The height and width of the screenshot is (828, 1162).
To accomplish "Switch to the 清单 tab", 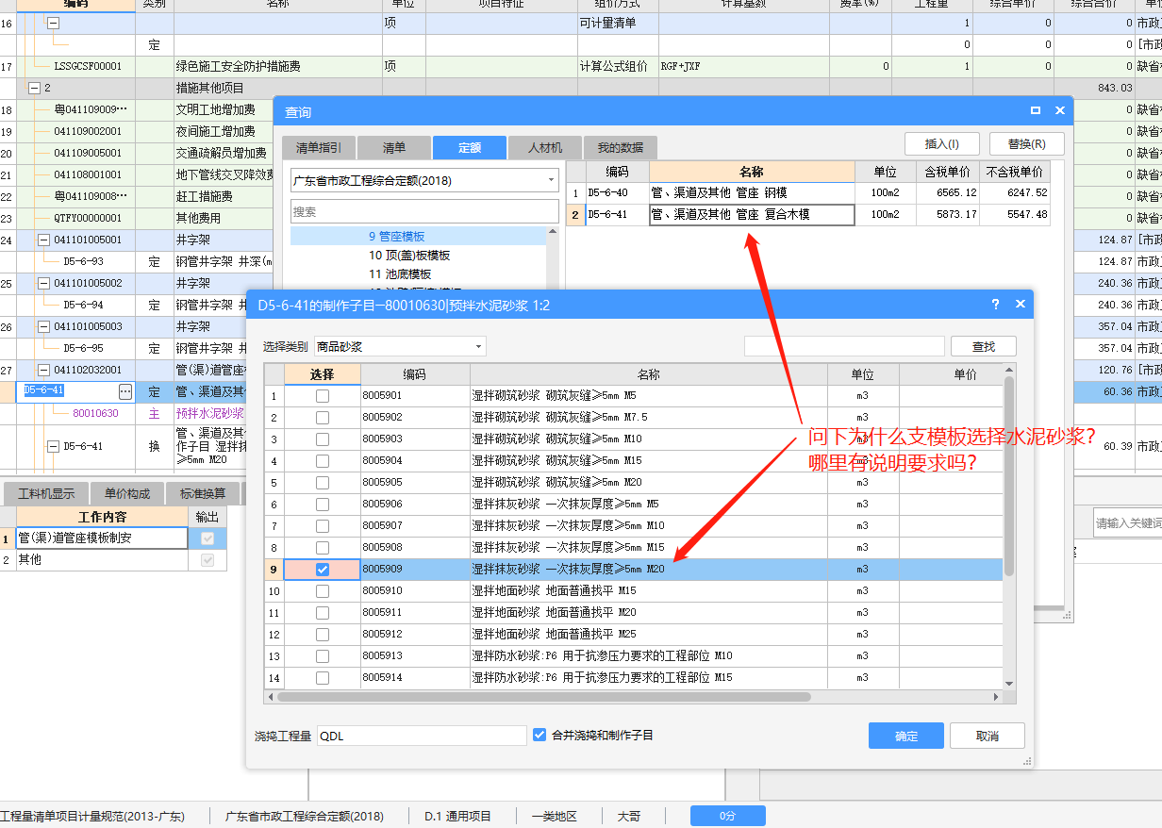I will pyautogui.click(x=393, y=148).
